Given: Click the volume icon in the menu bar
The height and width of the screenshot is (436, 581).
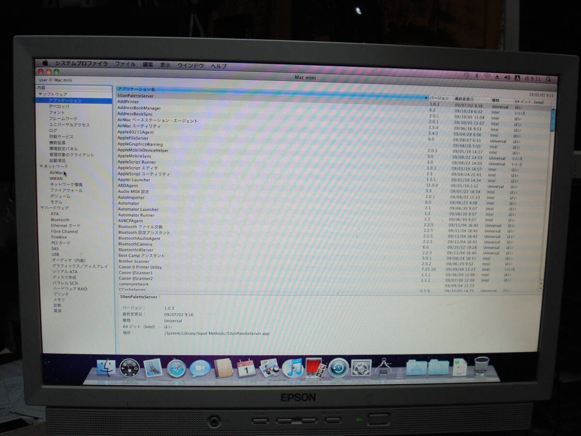Looking at the screenshot, I should click(x=507, y=76).
